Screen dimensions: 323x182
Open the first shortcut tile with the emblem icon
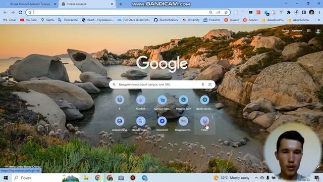pos(120,102)
